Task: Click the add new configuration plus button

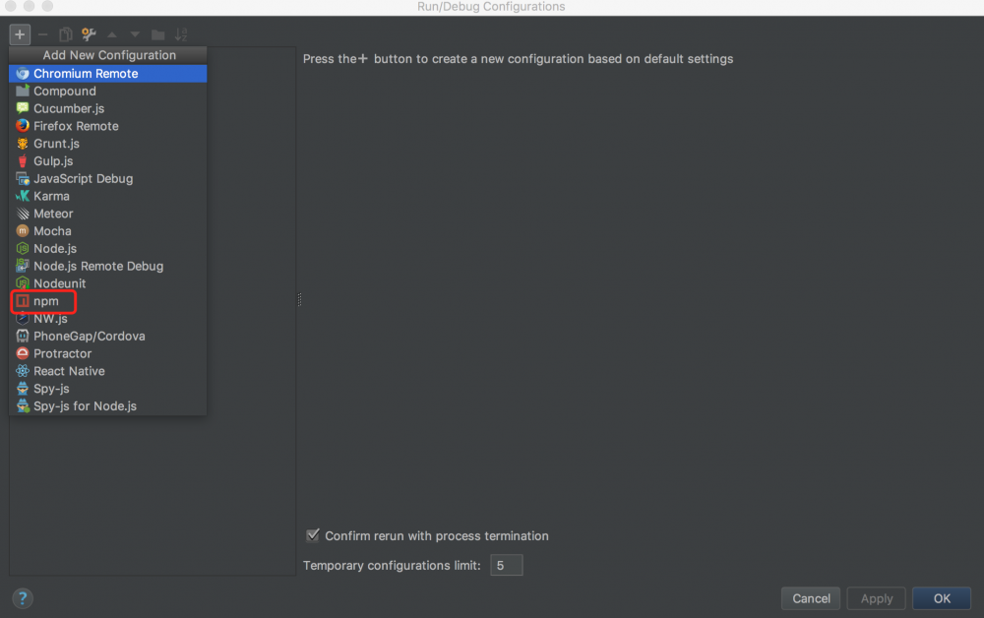Action: (20, 33)
